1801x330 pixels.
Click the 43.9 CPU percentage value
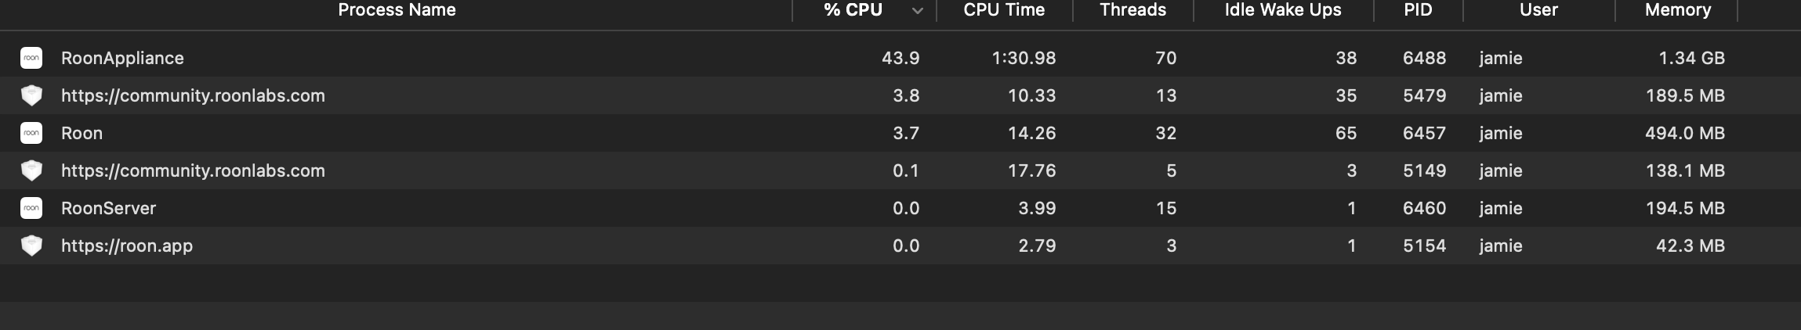(x=900, y=58)
